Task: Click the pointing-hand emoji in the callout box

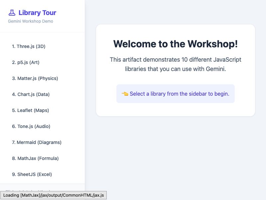Action: [x=125, y=94]
